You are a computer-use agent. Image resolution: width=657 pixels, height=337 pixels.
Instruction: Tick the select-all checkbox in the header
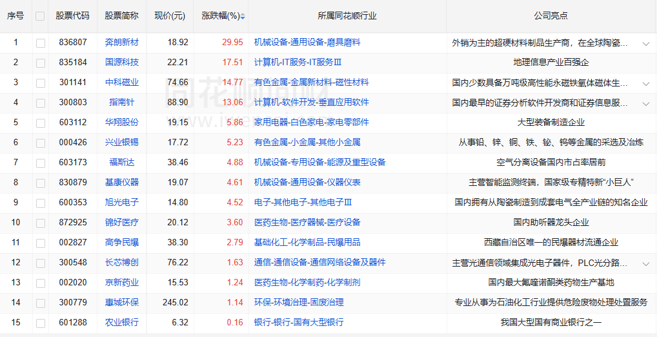(40, 16)
